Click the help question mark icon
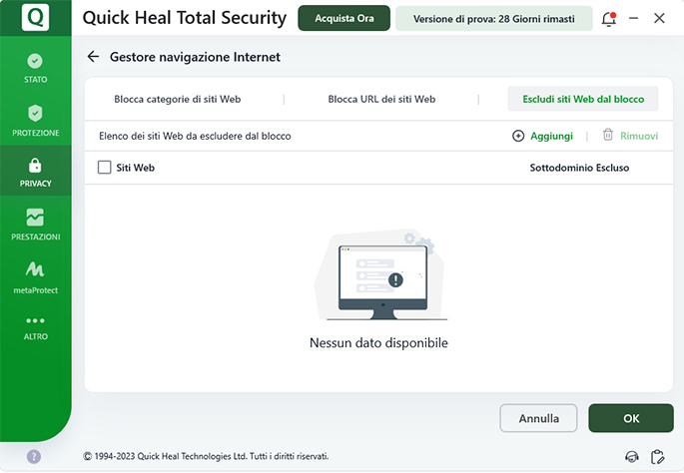Viewport: 684px width, 473px height. 34,456
